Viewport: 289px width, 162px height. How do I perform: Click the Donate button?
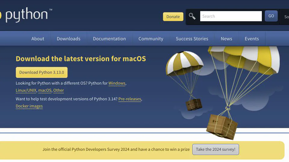pyautogui.click(x=173, y=17)
